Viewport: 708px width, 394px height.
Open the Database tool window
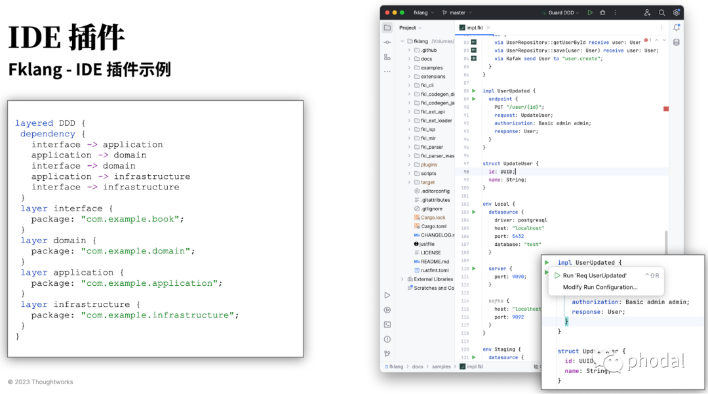point(677,43)
